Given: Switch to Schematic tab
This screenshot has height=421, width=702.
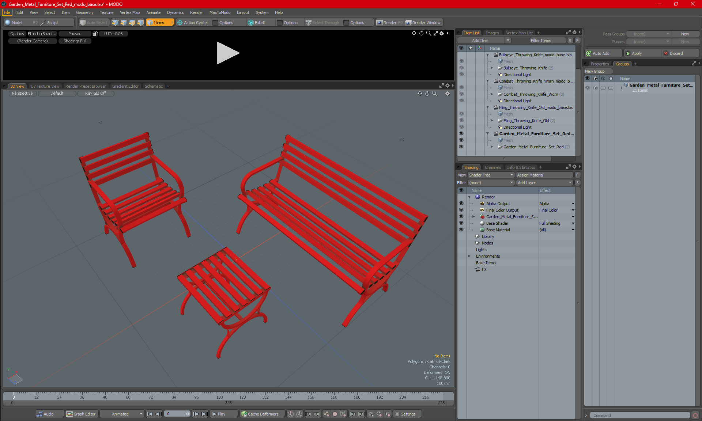Looking at the screenshot, I should coord(154,86).
